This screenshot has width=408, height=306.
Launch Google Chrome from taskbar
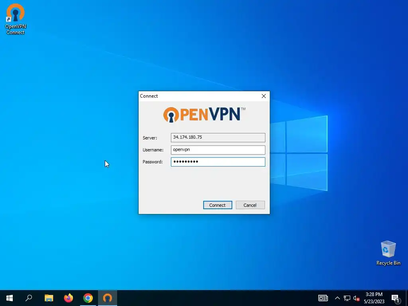88,298
